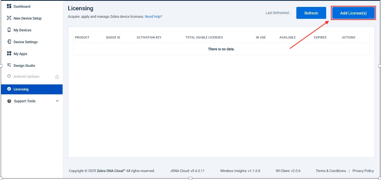
Task: Open the Need help? link
Action: (153, 17)
